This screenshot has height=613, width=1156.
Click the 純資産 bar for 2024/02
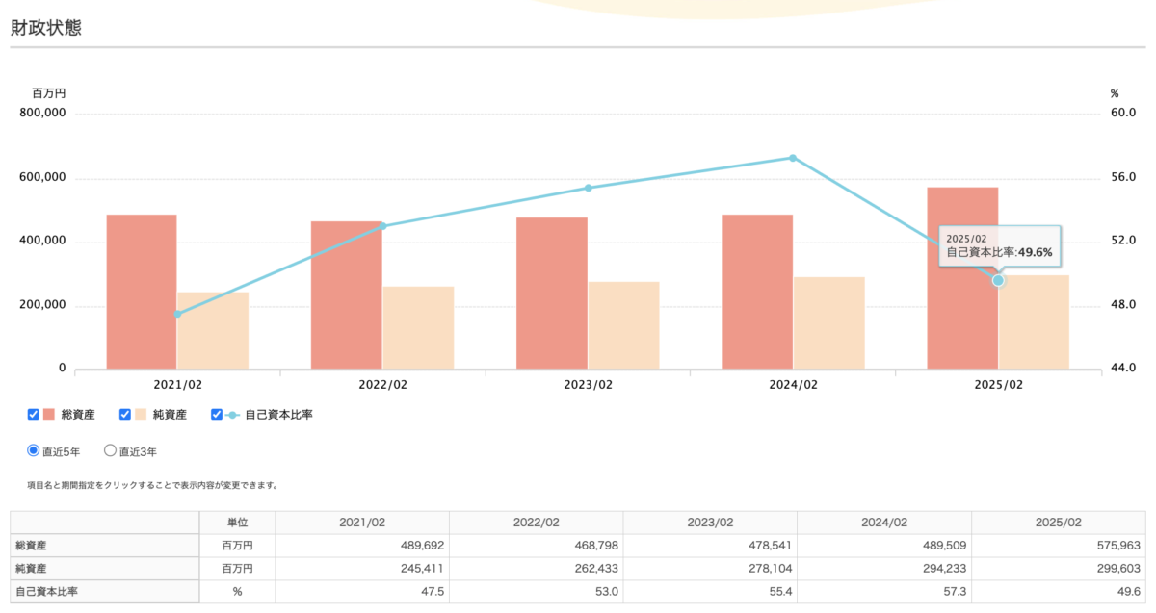click(828, 322)
